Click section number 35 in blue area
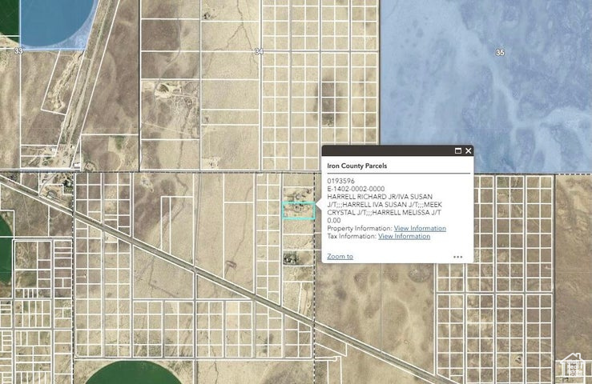The image size is (592, 384). [500, 52]
